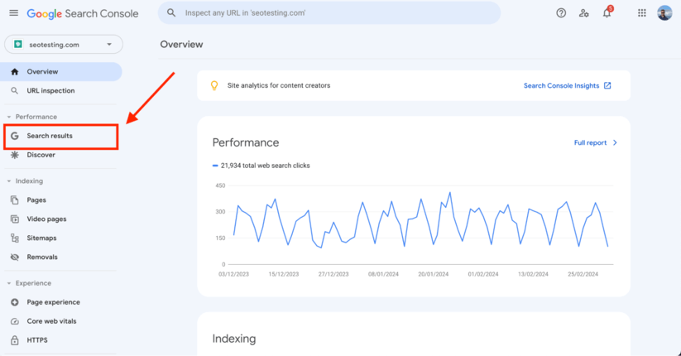
Task: Collapse the Indexing sidebar section
Action: click(9, 181)
